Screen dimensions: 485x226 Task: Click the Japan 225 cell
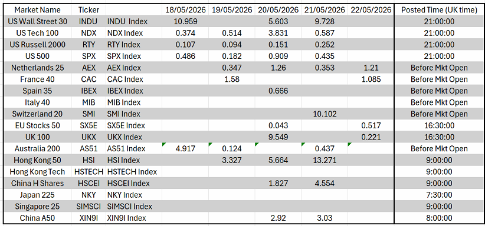pyautogui.click(x=37, y=195)
